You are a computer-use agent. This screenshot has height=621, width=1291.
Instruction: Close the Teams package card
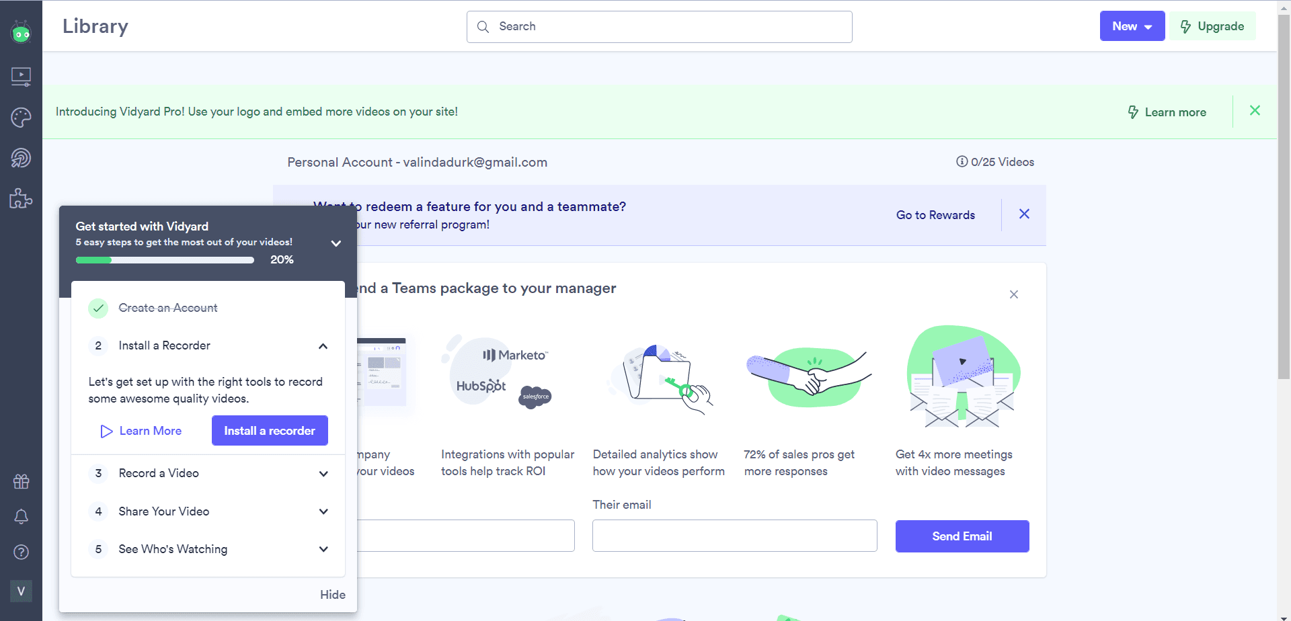pyautogui.click(x=1014, y=294)
